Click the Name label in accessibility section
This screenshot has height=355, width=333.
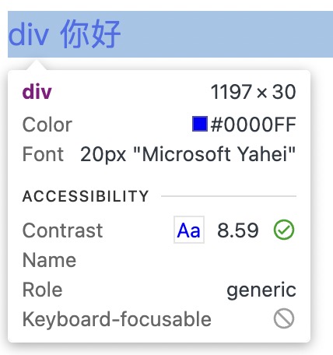[49, 260]
